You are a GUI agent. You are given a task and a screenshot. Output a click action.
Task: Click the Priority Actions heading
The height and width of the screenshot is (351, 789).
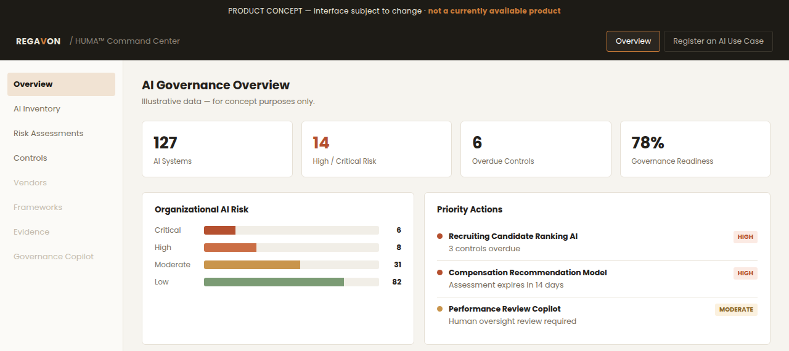point(470,209)
